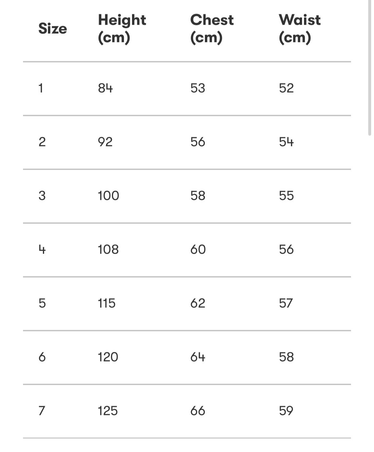The width and height of the screenshot is (374, 452).
Task: Click the waist value 52
Action: 286,88
